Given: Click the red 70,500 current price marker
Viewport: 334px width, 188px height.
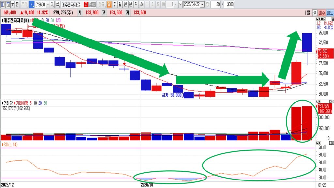Looking at the screenshot, I should (x=325, y=53).
